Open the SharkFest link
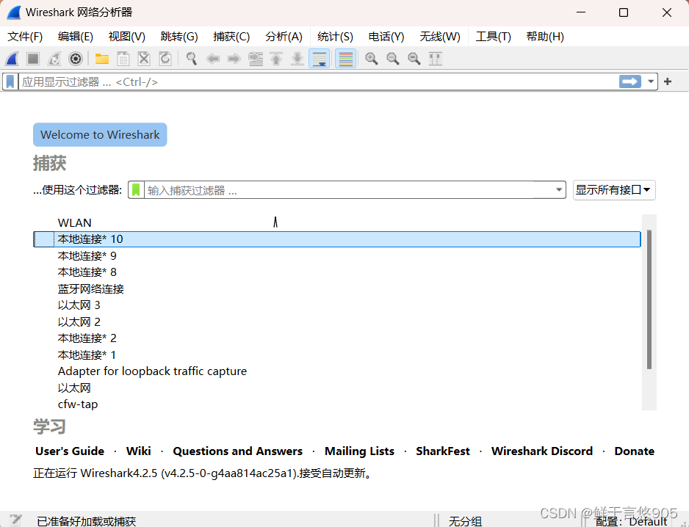This screenshot has width=689, height=527. (443, 451)
